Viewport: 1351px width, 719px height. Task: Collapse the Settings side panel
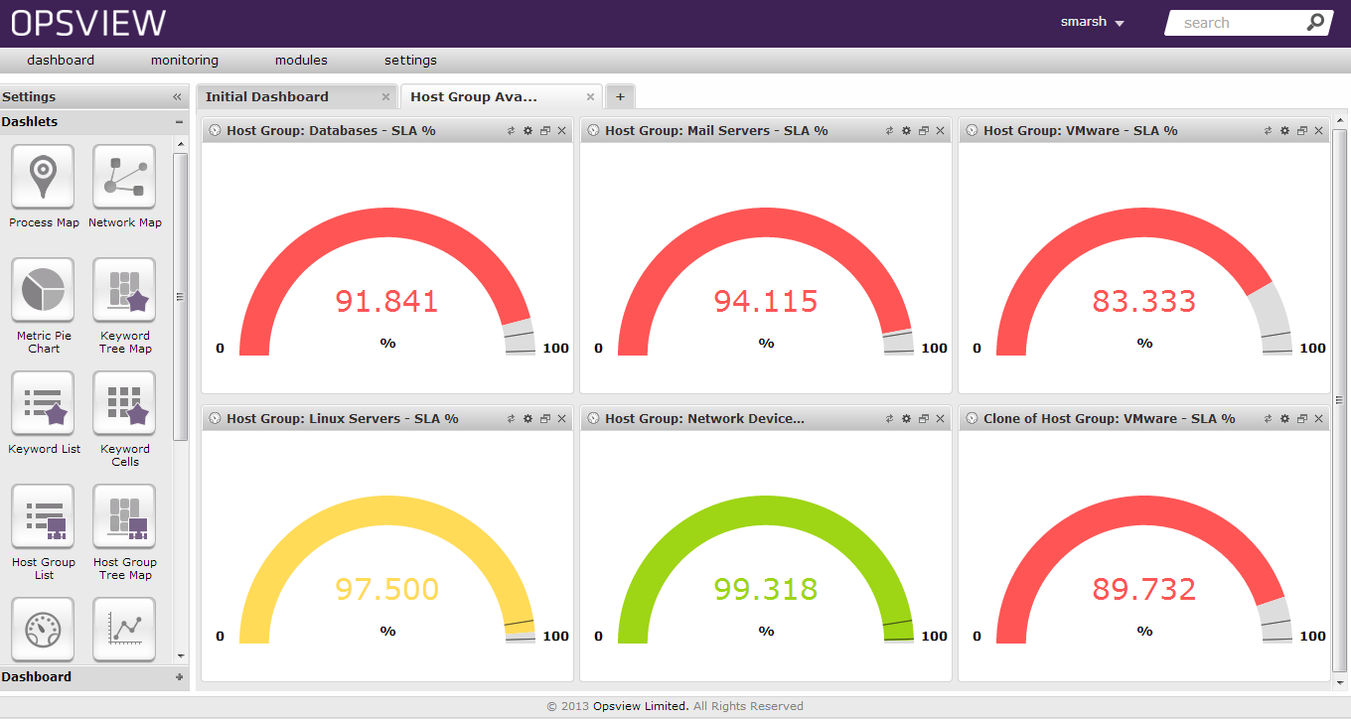pos(177,96)
